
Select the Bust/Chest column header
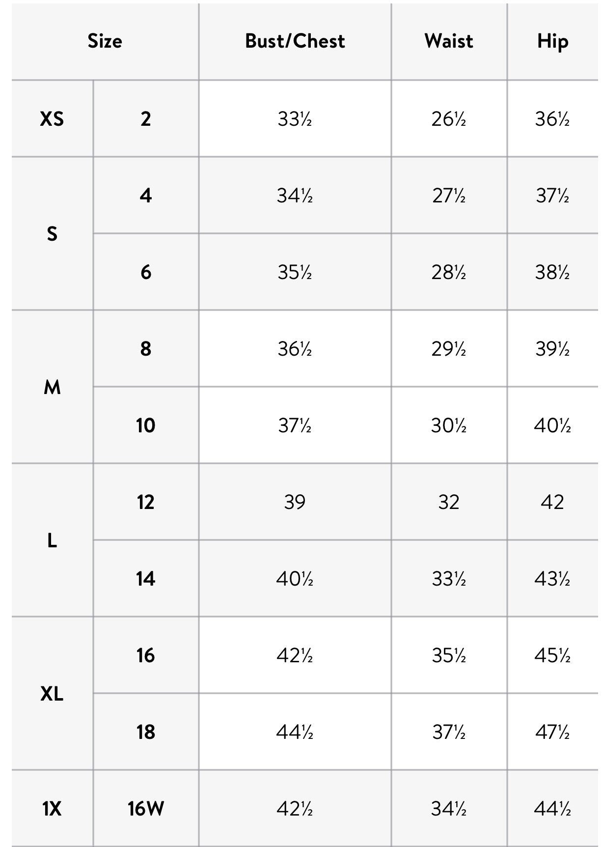(x=295, y=41)
